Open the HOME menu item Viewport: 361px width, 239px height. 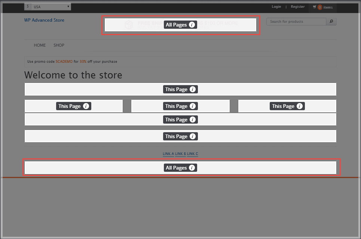coord(40,45)
